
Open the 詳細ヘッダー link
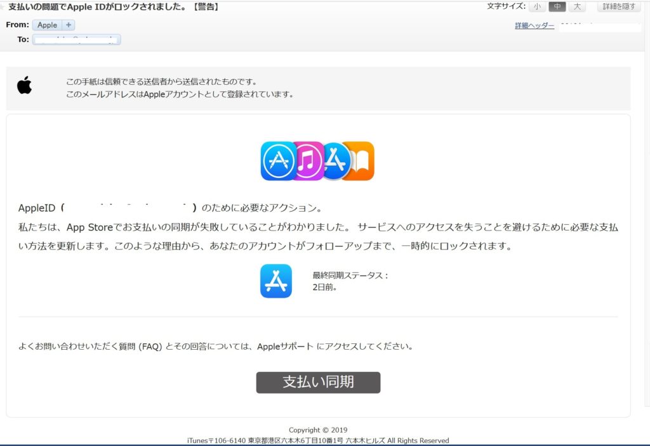click(534, 25)
